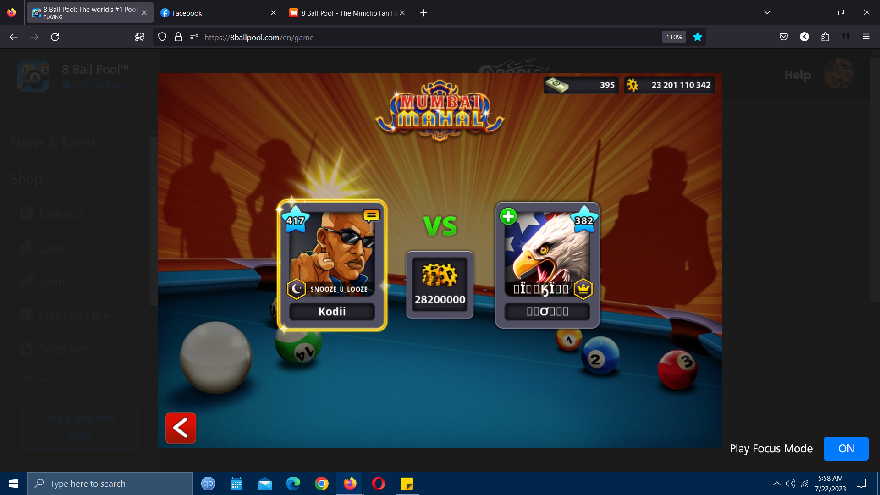
Task: Click the gold coins balance icon
Action: (x=632, y=85)
